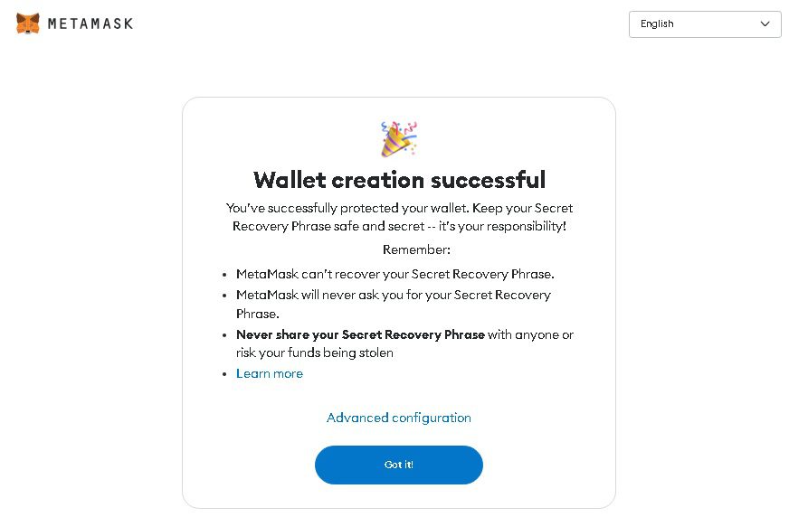Click the party popper celebration icon
Screen dimensions: 808x517
(x=398, y=139)
